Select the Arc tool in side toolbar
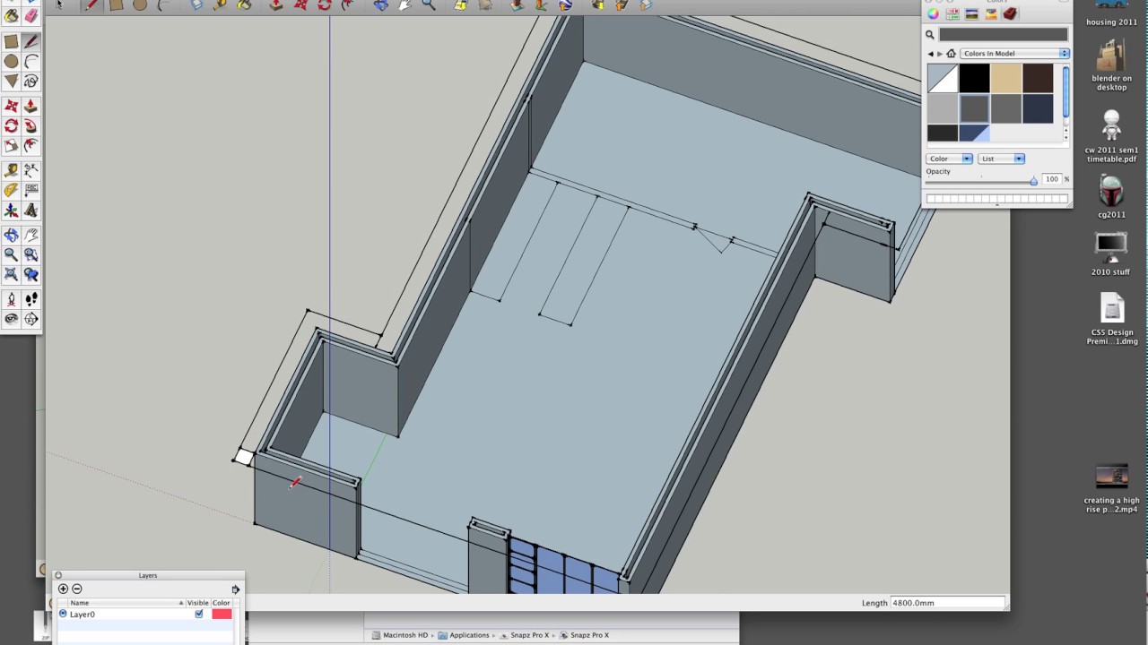Viewport: 1148px width, 645px height. coord(31,62)
